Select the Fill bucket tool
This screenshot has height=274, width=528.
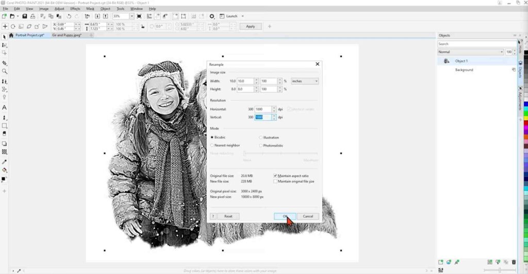coord(4,170)
